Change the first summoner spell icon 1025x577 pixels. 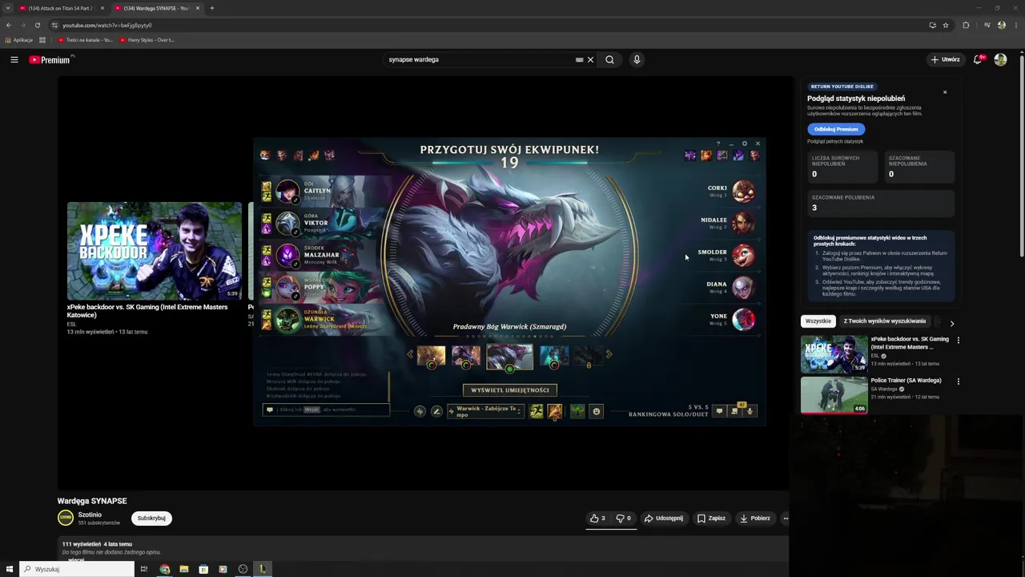tap(536, 411)
